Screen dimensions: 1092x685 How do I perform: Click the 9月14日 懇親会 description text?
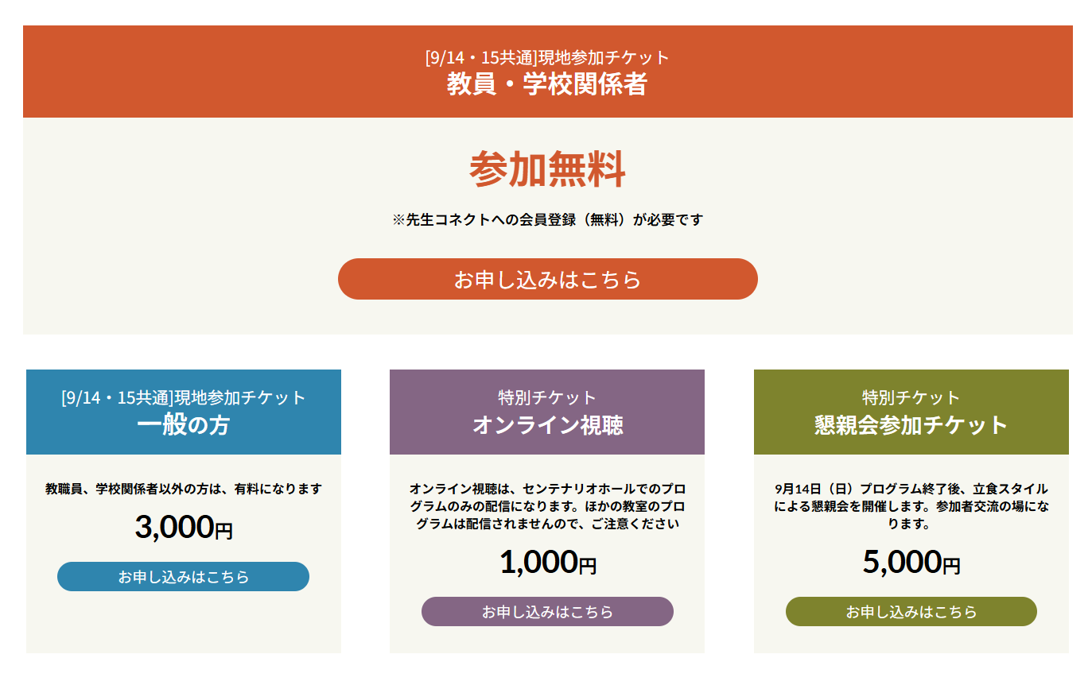pyautogui.click(x=911, y=506)
